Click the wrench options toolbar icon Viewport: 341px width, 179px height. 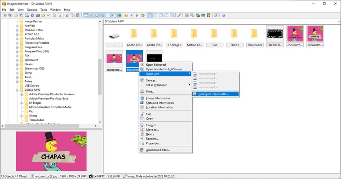tap(179, 15)
